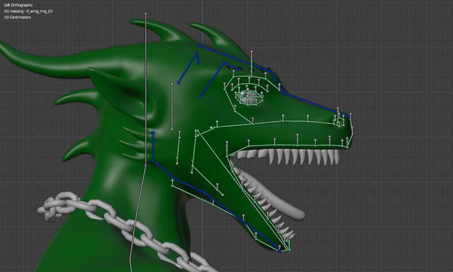Click the "(0) metarig : lf_wing_ring_02" object label

pos(28,11)
